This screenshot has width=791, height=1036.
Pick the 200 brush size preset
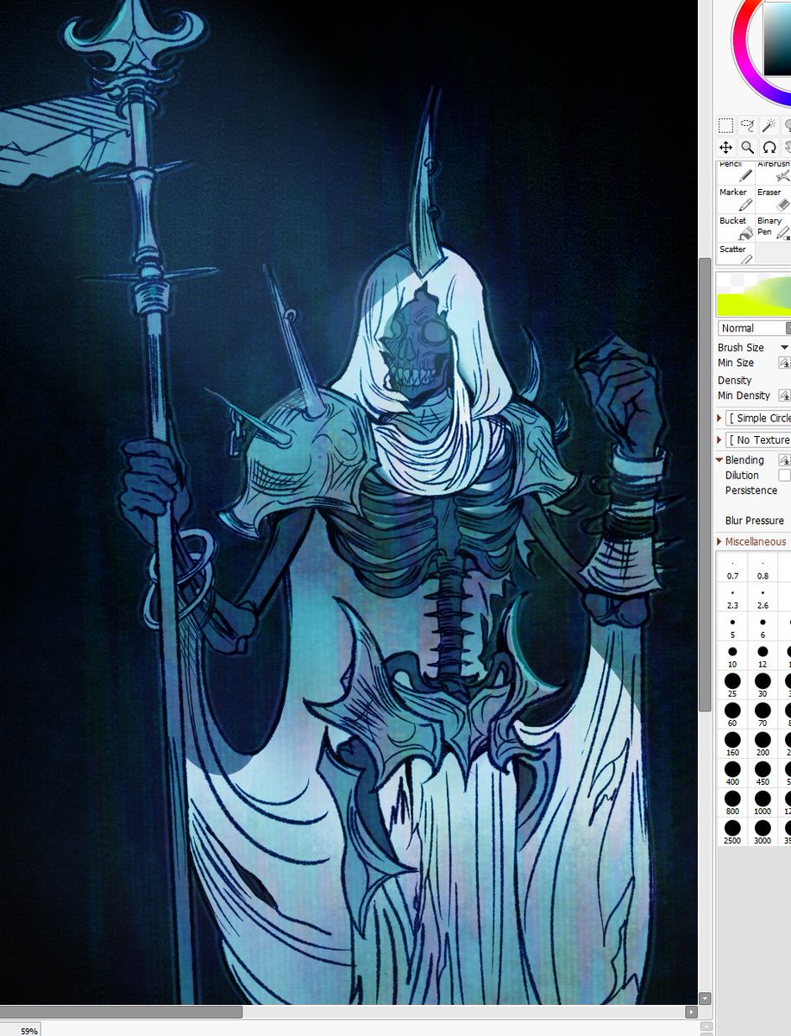(763, 744)
